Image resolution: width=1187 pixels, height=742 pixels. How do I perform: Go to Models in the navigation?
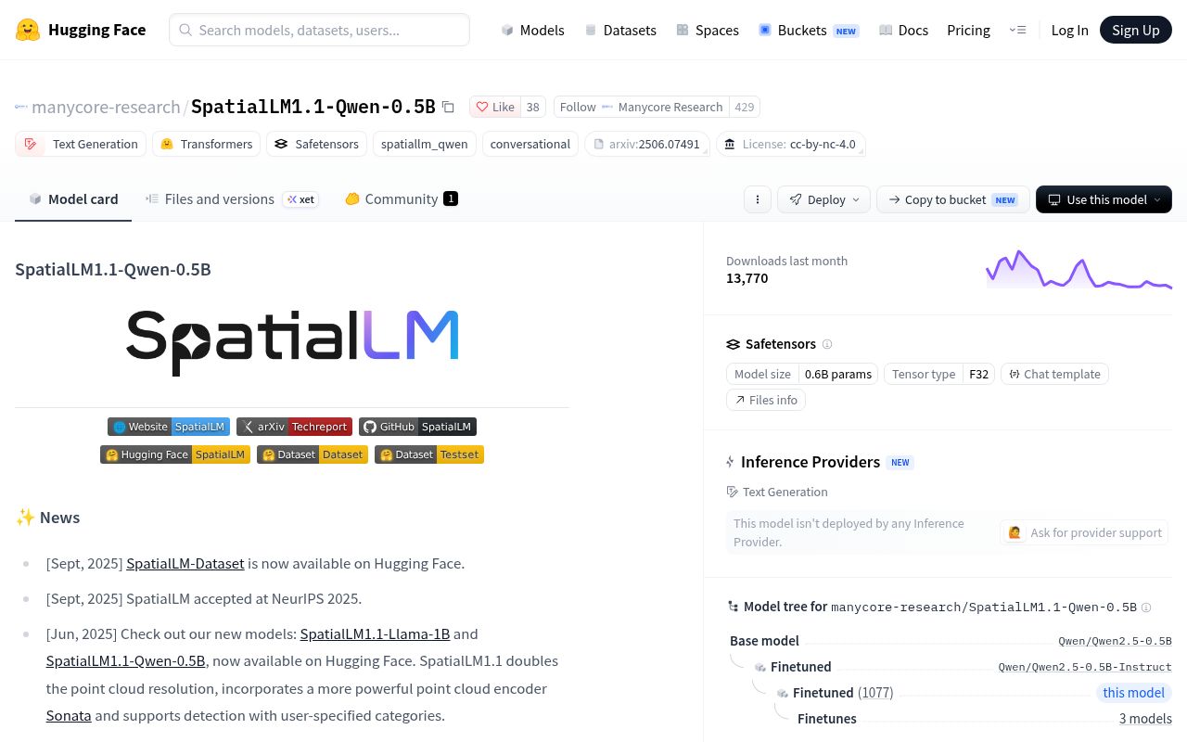pyautogui.click(x=532, y=30)
